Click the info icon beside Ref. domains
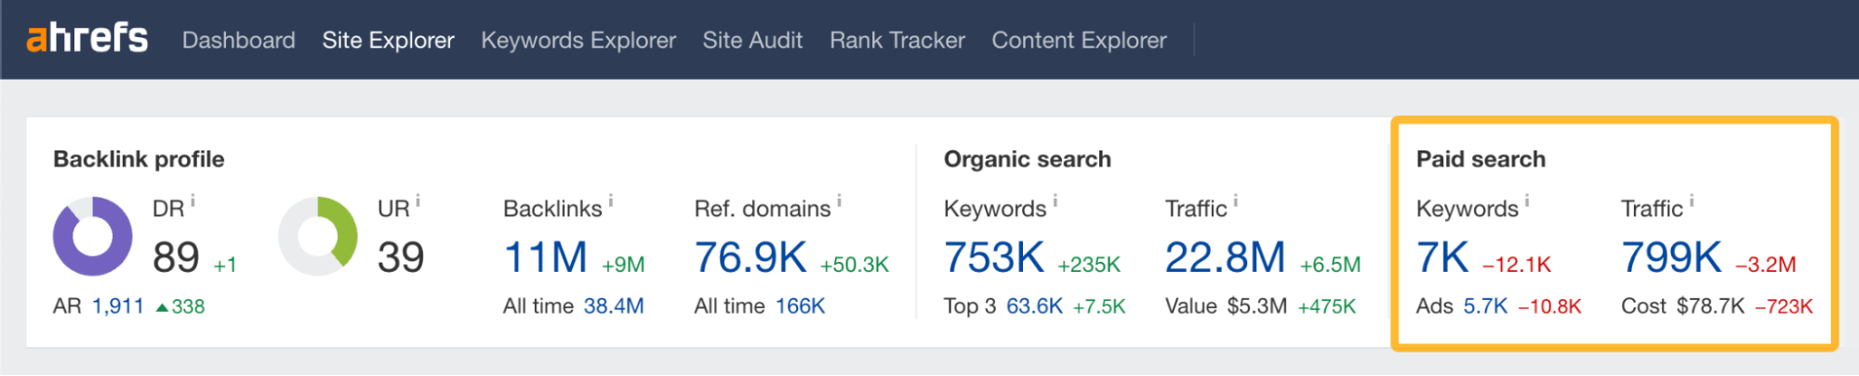Image resolution: width=1859 pixels, height=376 pixels. [x=839, y=201]
